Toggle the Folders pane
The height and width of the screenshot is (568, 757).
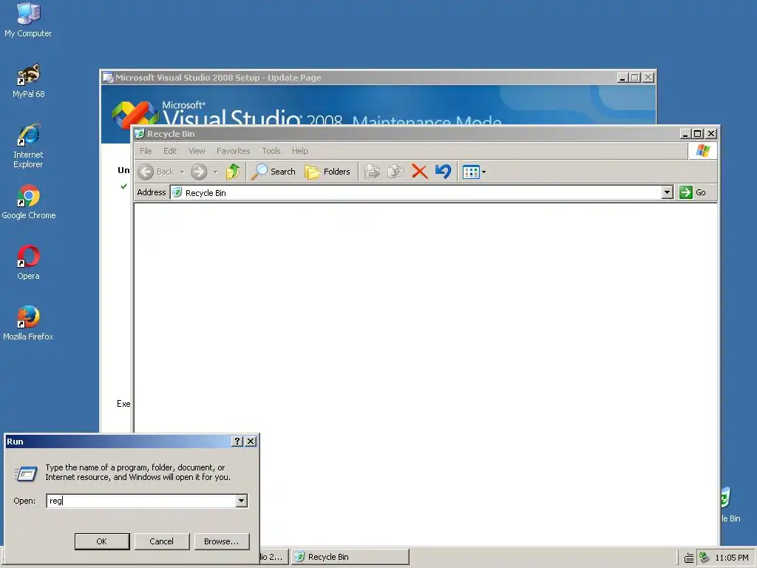[x=327, y=172]
